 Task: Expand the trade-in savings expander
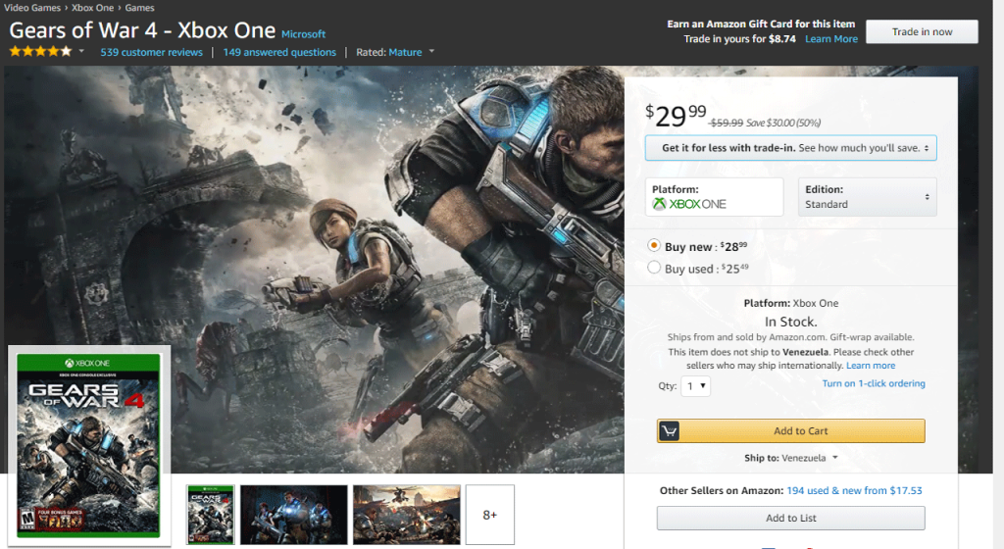pos(791,148)
